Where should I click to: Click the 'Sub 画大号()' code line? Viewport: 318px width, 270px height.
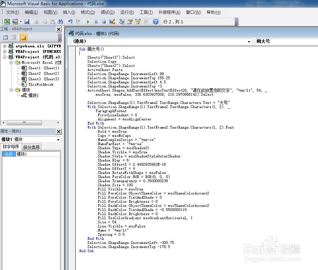[x=91, y=49]
